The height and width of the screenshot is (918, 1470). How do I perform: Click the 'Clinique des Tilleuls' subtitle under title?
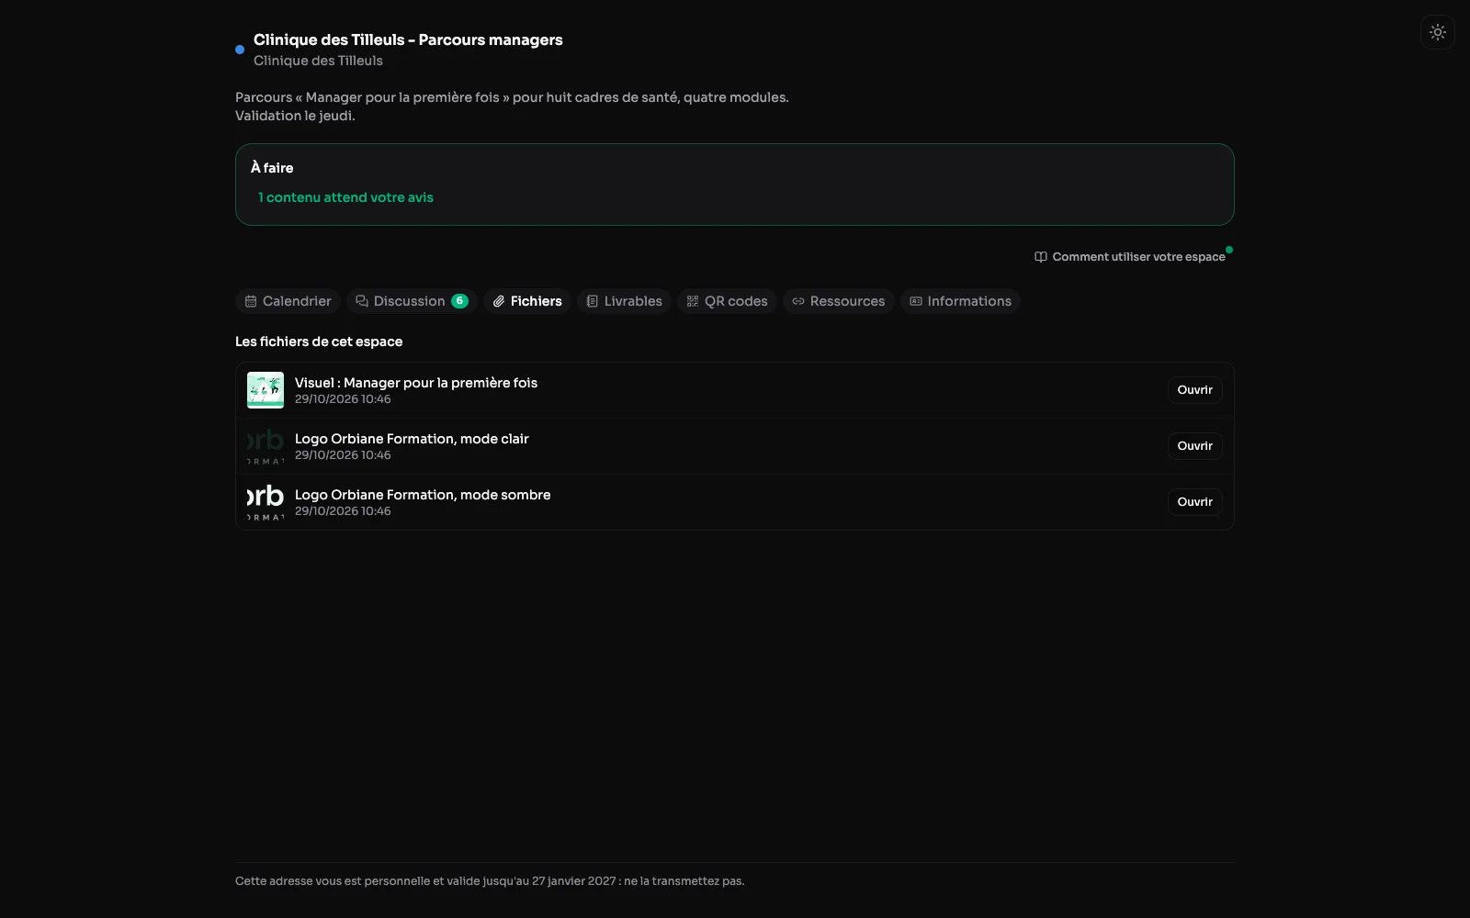coord(318,61)
